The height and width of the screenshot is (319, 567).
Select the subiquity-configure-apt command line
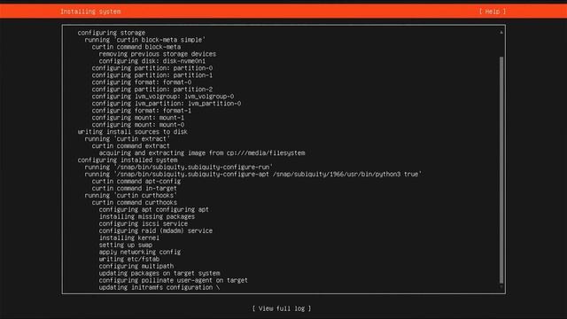253,175
